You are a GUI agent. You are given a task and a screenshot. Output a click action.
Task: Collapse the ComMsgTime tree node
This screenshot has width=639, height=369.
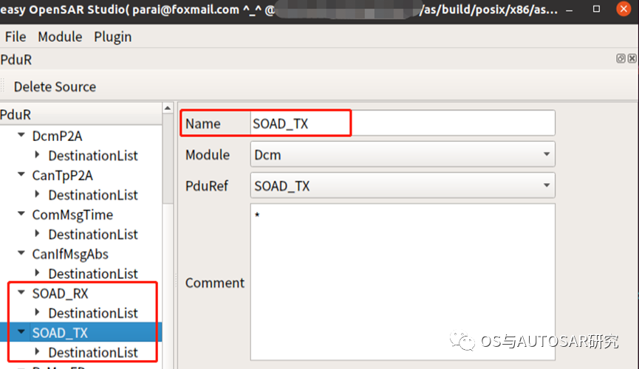(x=21, y=214)
